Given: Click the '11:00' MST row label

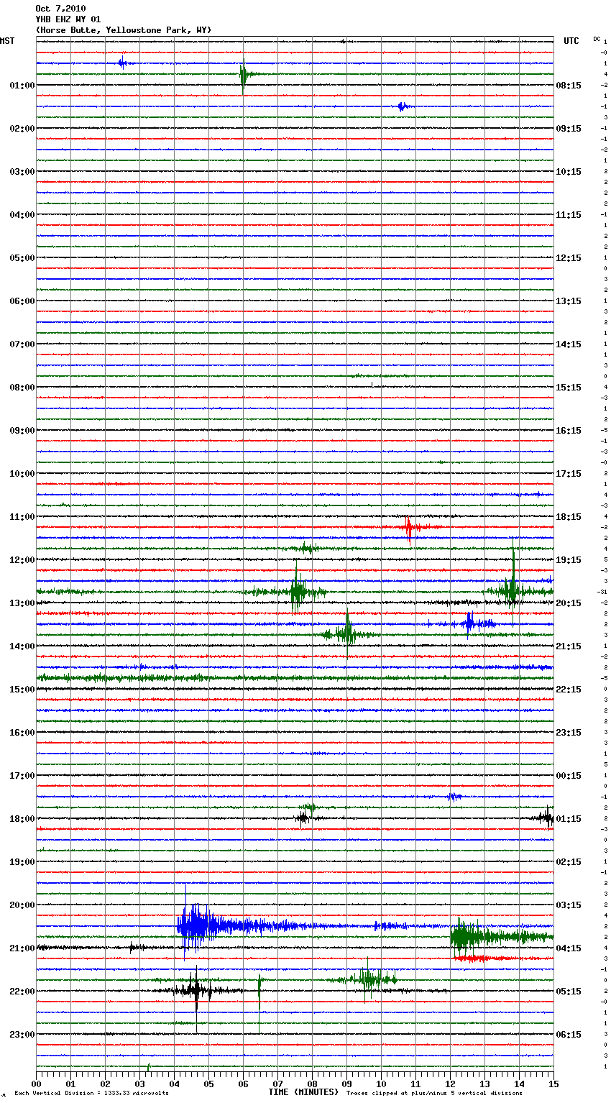Looking at the screenshot, I should [x=22, y=517].
